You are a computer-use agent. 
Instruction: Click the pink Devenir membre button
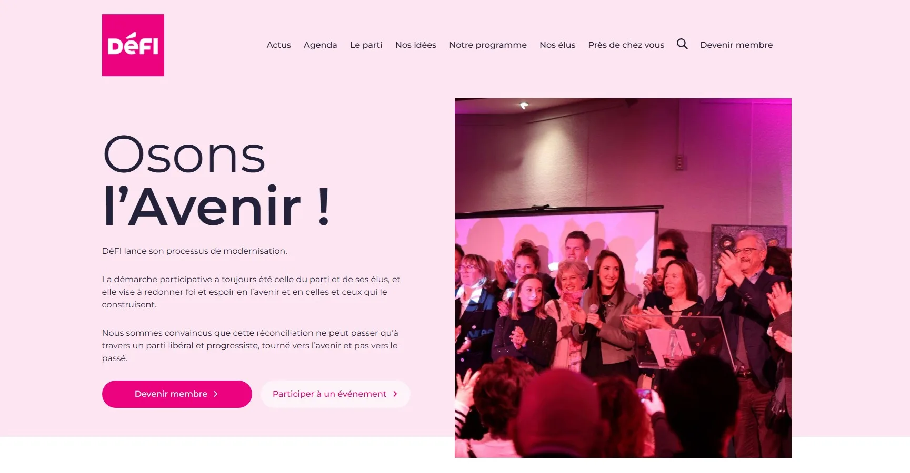click(x=177, y=394)
